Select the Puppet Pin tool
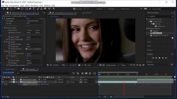 (54, 9)
